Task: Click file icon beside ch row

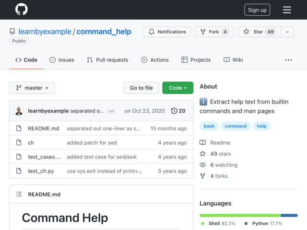Action: (x=19, y=143)
